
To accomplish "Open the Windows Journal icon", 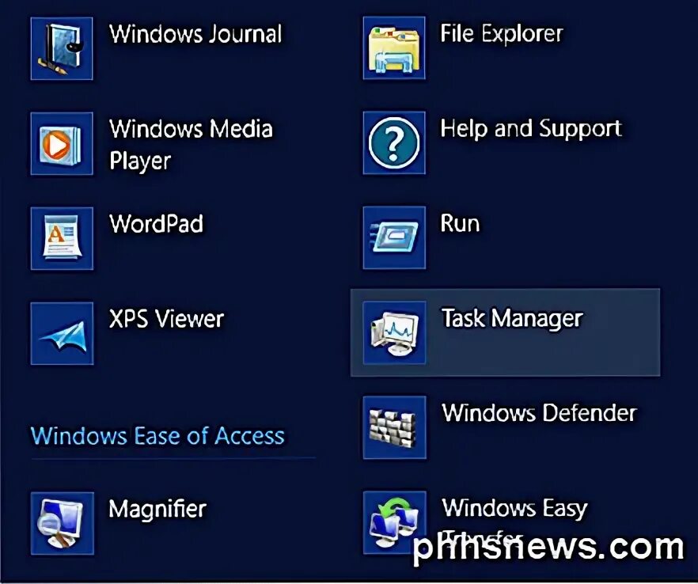I will [62, 48].
